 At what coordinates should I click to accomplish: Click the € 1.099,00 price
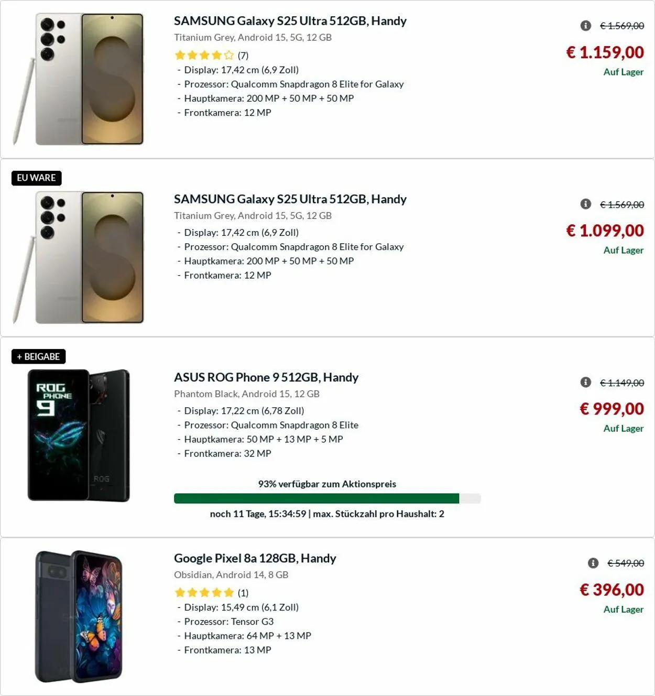click(605, 231)
